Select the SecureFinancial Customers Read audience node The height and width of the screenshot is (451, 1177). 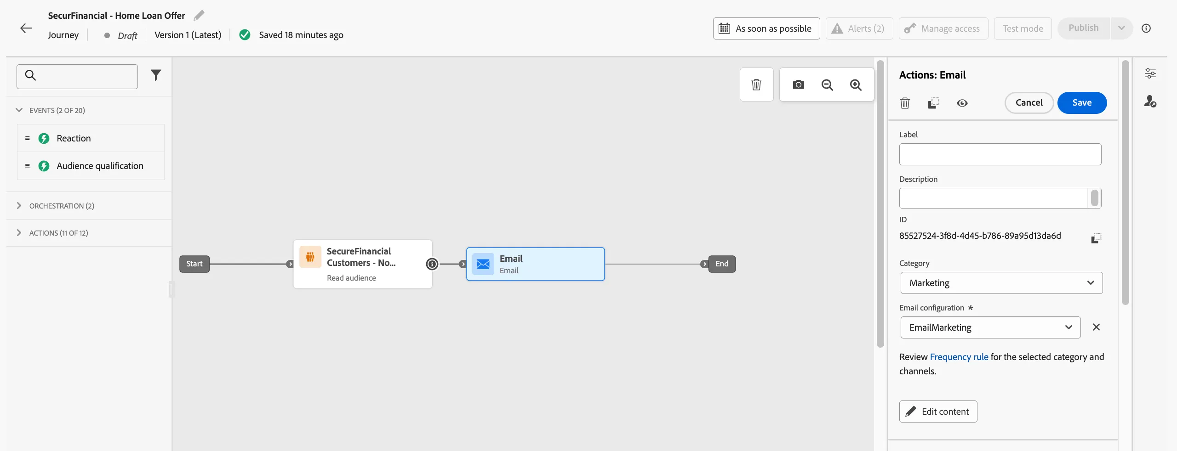coord(363,264)
